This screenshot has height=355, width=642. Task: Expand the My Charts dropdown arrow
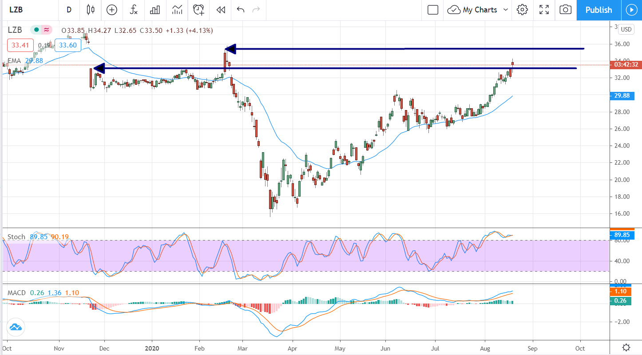click(506, 10)
